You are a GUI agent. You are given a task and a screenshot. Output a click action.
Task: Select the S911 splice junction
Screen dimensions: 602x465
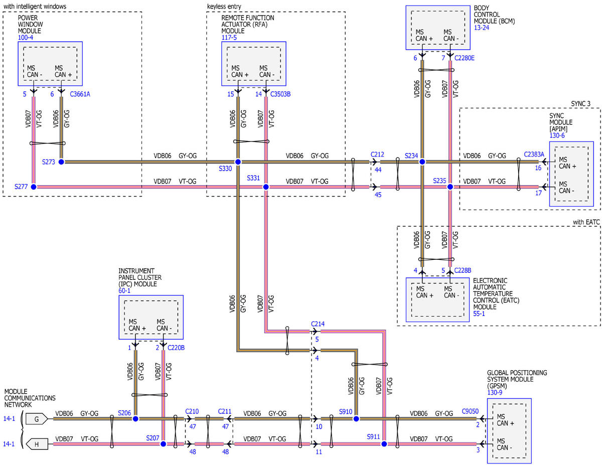(384, 444)
